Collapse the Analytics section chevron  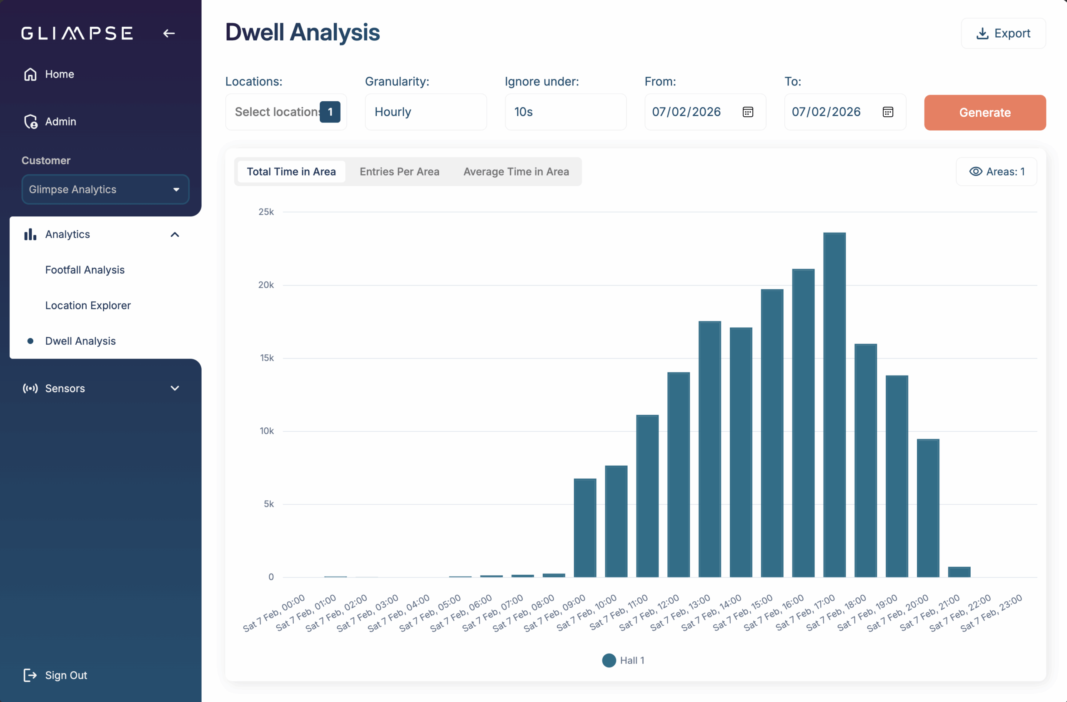coord(175,234)
